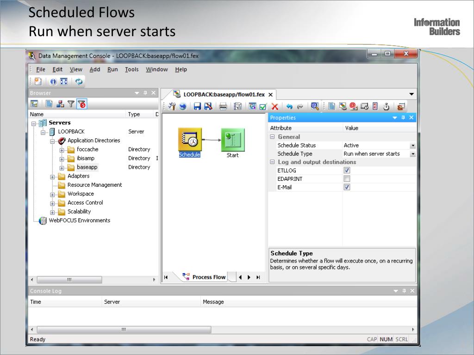This screenshot has height=355, width=474.
Task: Open the Schedule Type dropdown
Action: 412,154
